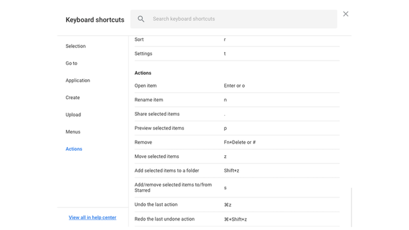Click the Open item row label

(x=146, y=86)
